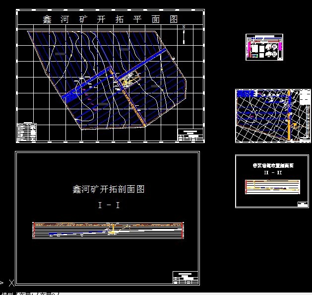Select the I-I cross-section profile drawing
The image size is (312, 295).
tap(108, 230)
